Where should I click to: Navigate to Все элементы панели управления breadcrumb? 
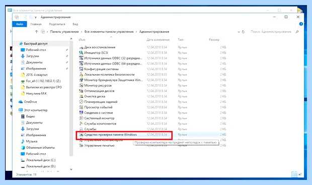109,32
